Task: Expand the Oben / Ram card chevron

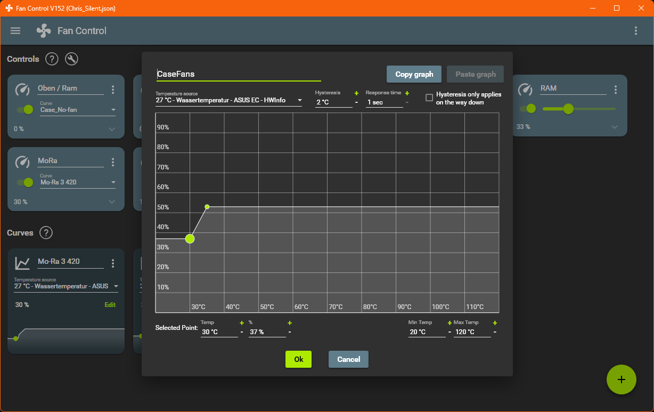Action: coord(112,128)
